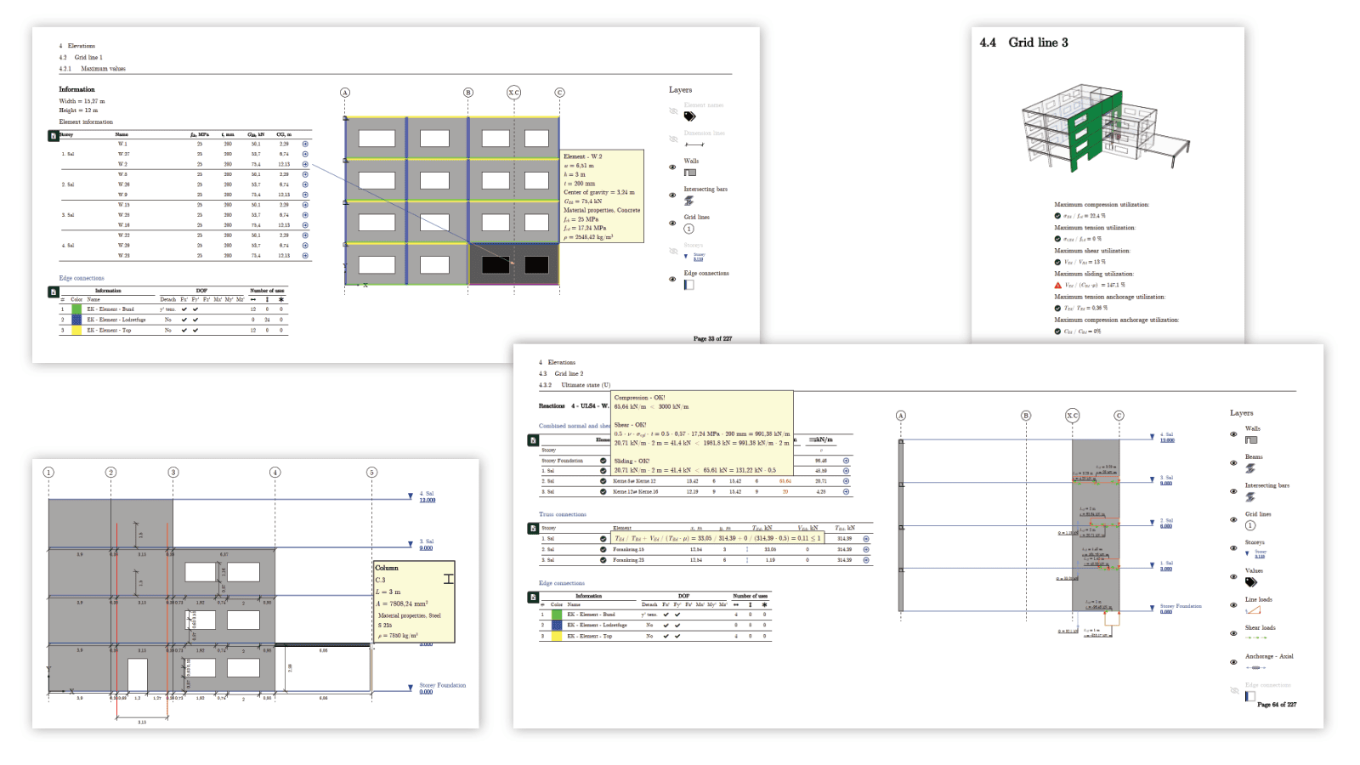
Task: Hide Walls layer on Grid line 1 page
Action: point(672,167)
